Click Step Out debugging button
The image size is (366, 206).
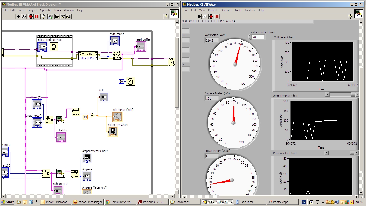[68, 17]
